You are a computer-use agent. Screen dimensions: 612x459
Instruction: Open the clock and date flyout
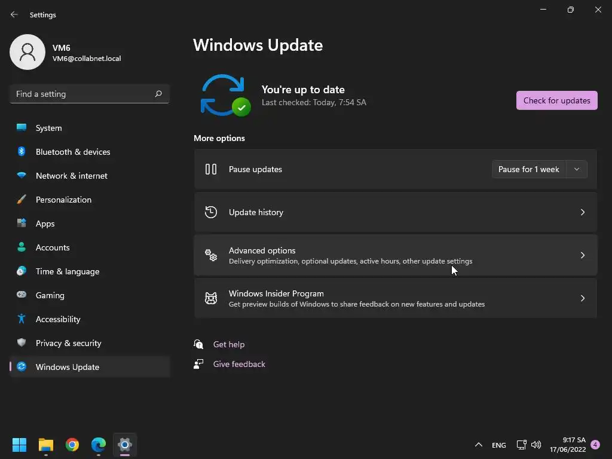pyautogui.click(x=568, y=445)
